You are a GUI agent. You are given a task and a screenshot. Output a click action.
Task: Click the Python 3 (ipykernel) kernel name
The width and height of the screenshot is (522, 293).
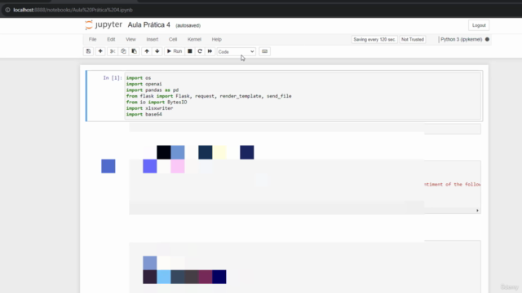pos(461,39)
